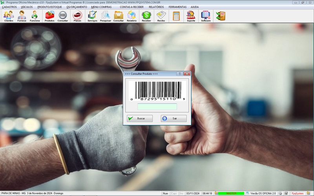Click the exit door toolbar icon
The width and height of the screenshot is (314, 196).
click(221, 16)
